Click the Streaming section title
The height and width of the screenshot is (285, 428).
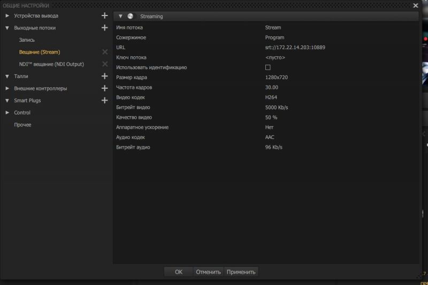coord(151,17)
